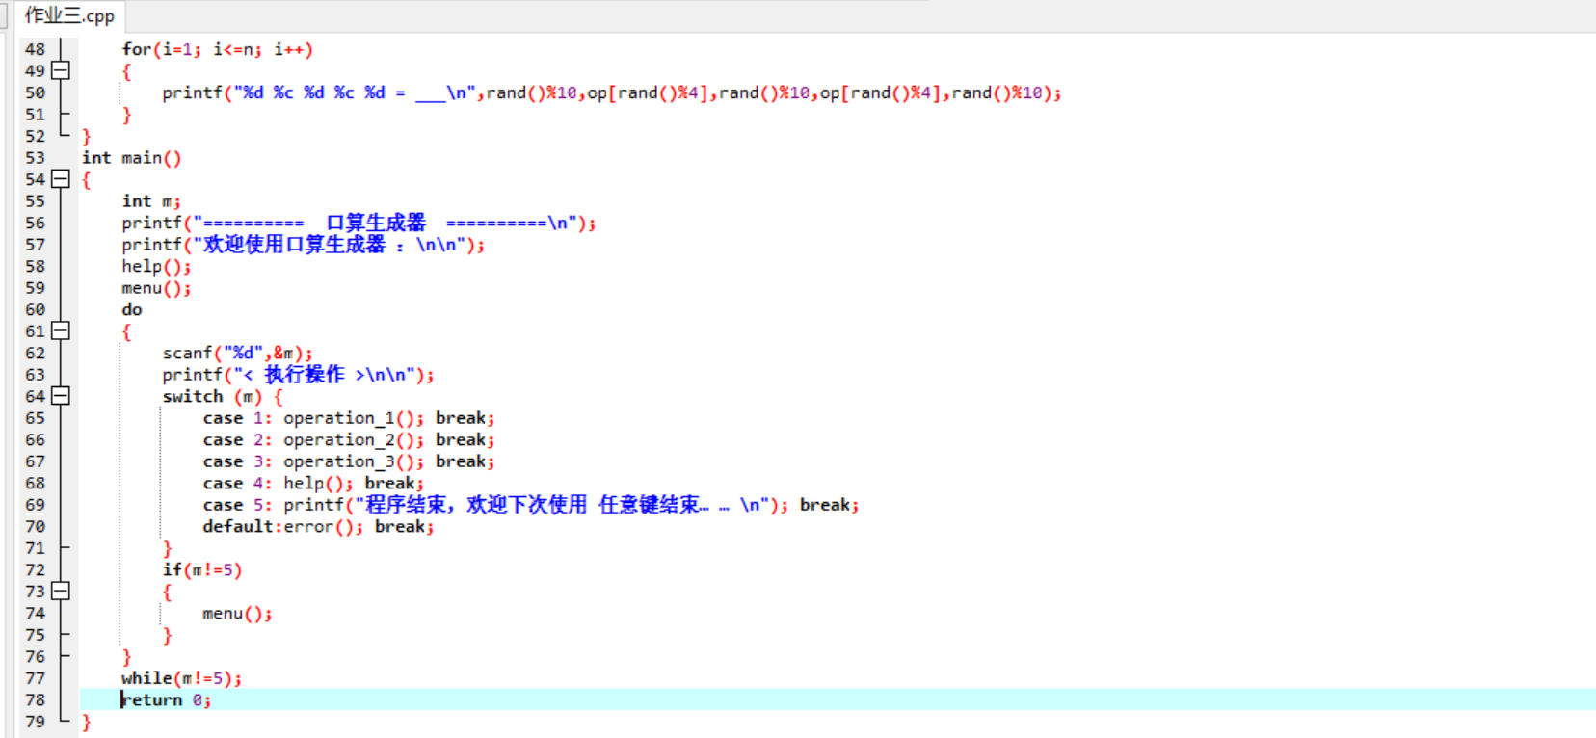The height and width of the screenshot is (738, 1596).
Task: Click line number 69 in the gutter
Action: point(35,505)
